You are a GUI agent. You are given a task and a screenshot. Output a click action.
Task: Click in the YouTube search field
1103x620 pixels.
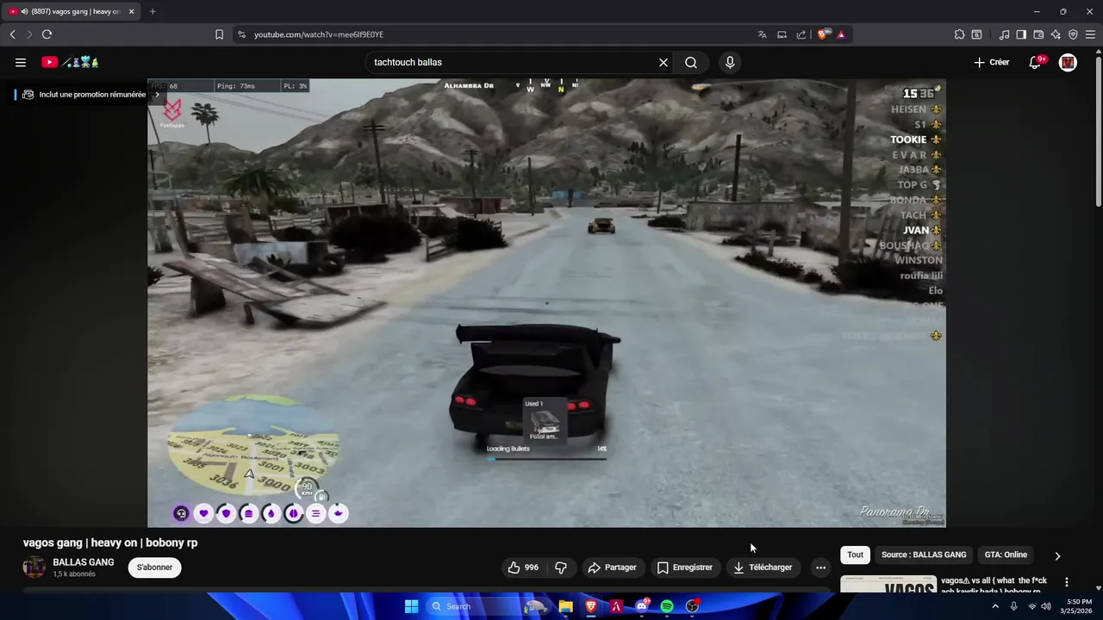[x=512, y=62]
